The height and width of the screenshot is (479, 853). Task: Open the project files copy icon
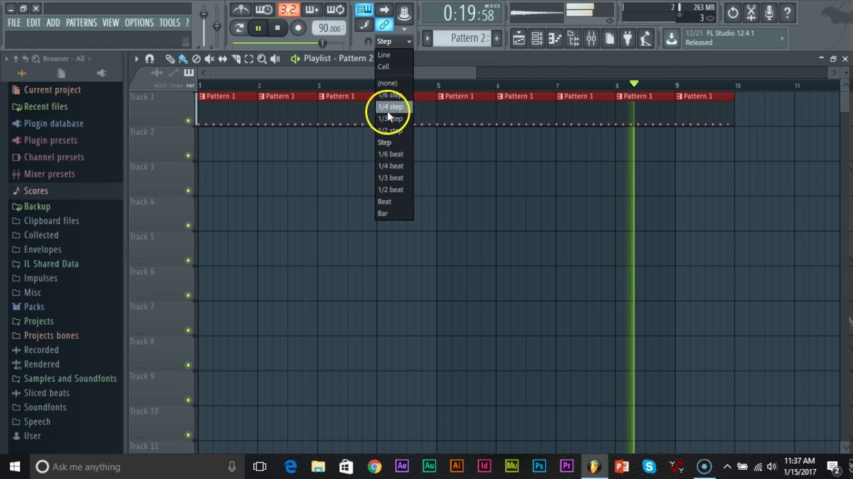609,39
